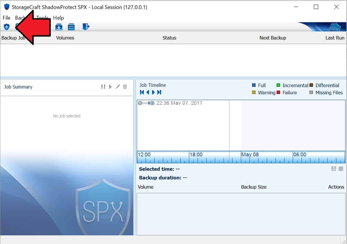The height and width of the screenshot is (244, 347).
Task: Click the Backup Size column header
Action: 254,187
